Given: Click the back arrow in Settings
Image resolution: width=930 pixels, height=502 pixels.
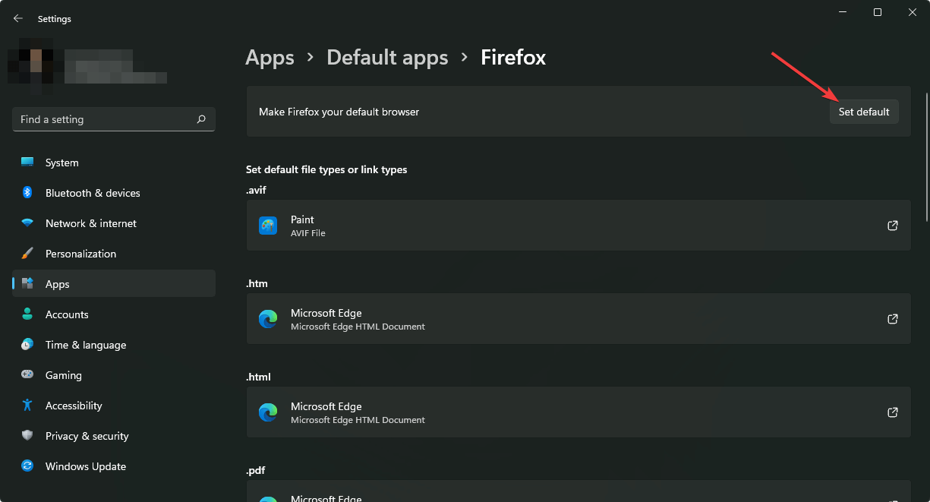Looking at the screenshot, I should (18, 18).
